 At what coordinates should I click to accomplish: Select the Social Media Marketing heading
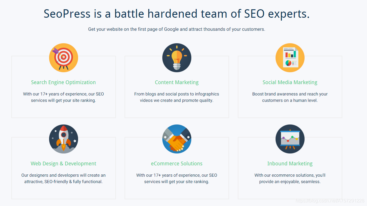290,82
